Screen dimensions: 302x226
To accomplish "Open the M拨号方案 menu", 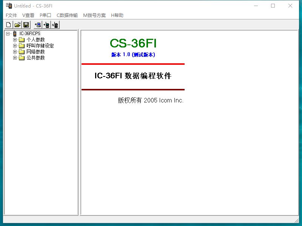I will click(x=94, y=15).
